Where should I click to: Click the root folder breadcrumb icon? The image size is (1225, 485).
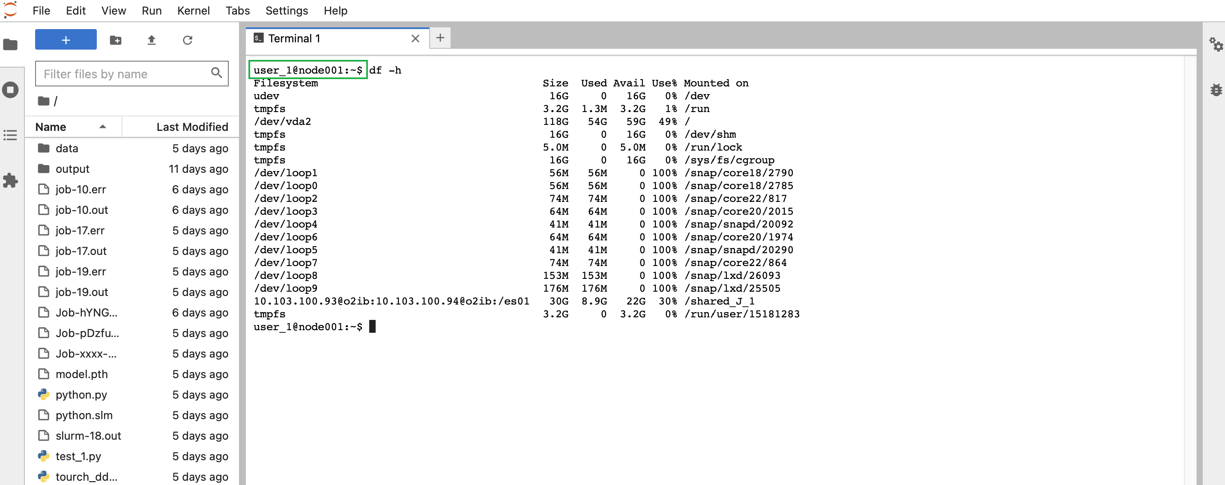point(44,101)
